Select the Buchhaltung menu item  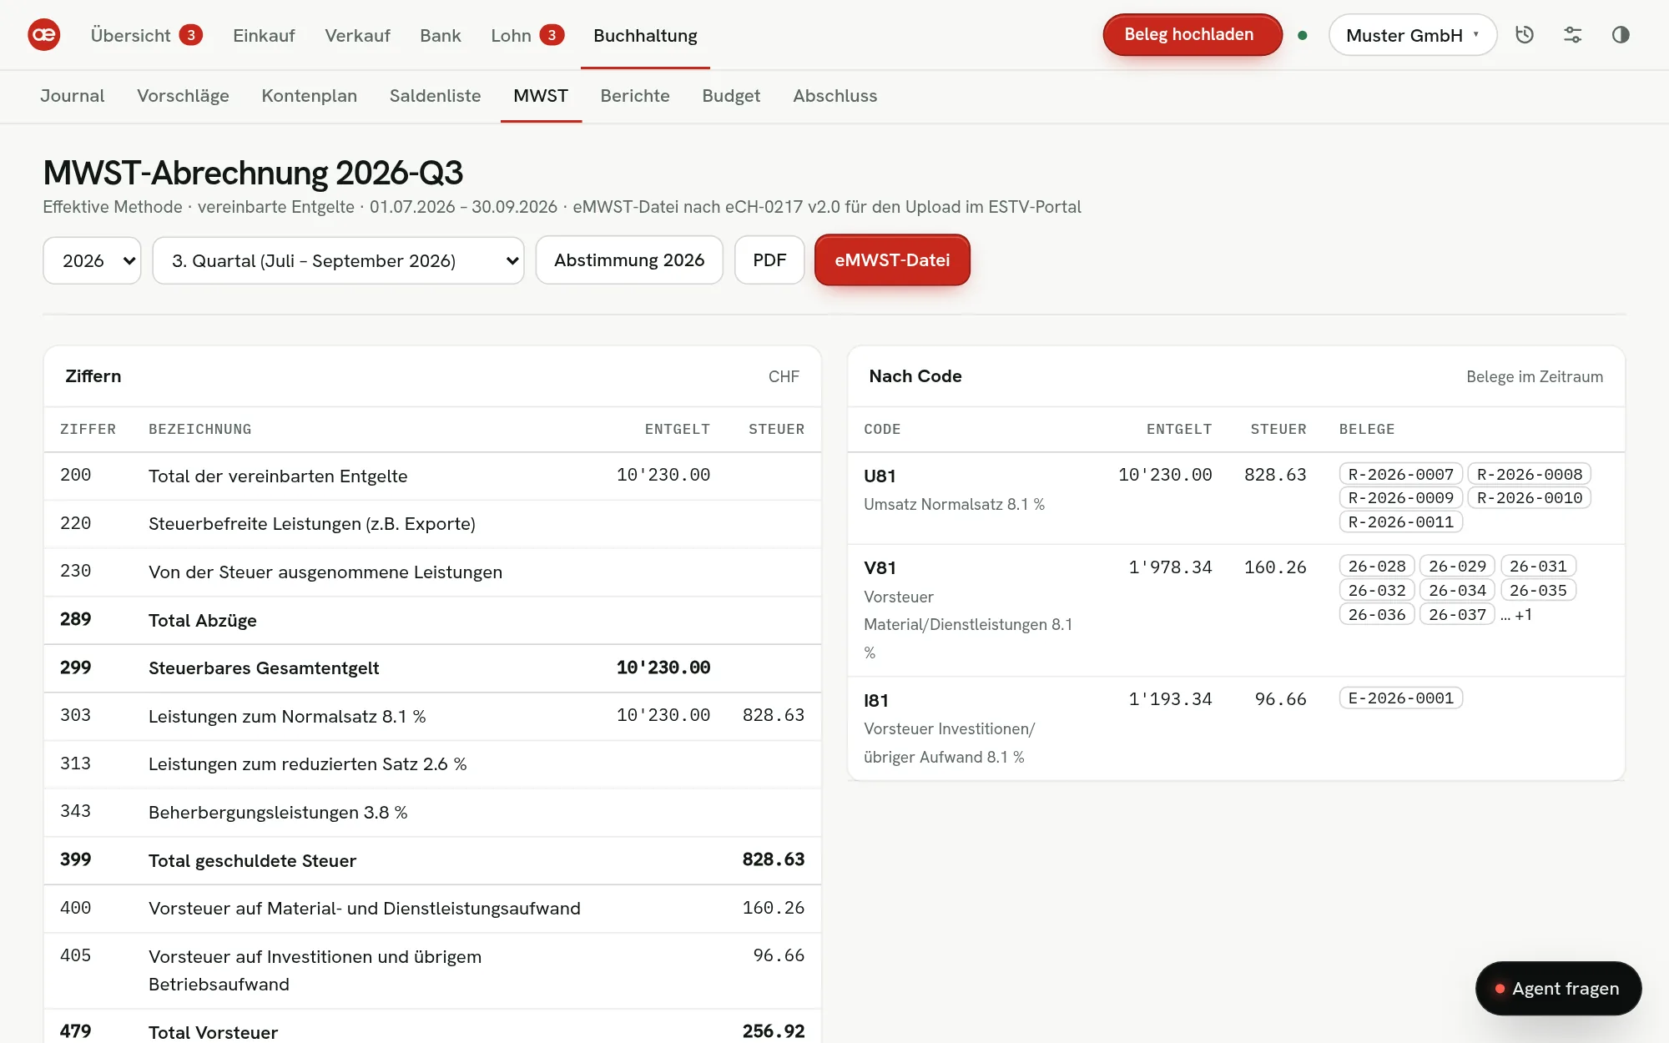645,35
